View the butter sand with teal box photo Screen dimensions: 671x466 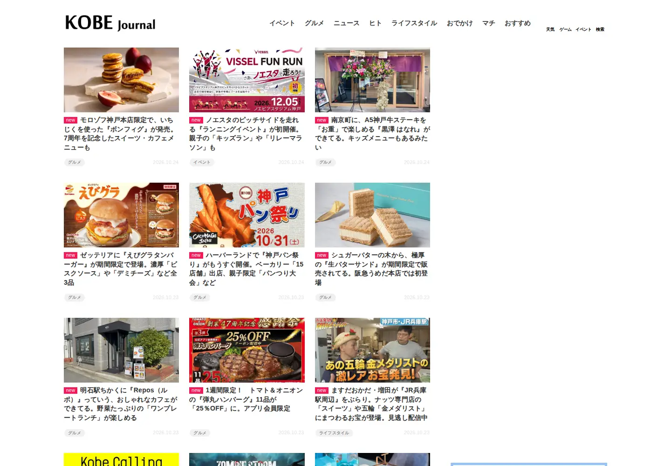tap(372, 215)
